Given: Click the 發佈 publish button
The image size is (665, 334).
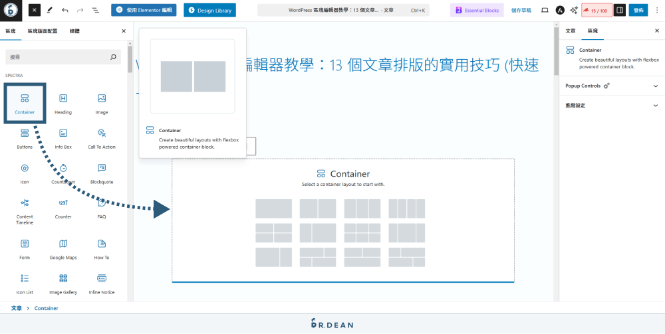Looking at the screenshot, I should coord(638,10).
